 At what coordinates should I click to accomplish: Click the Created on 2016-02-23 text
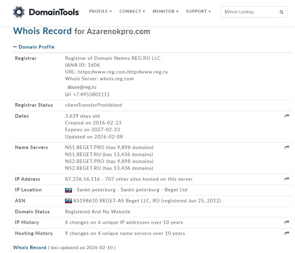pyautogui.click(x=93, y=123)
